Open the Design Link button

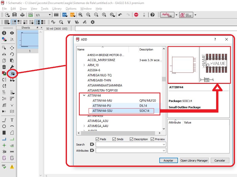coord(168,15)
